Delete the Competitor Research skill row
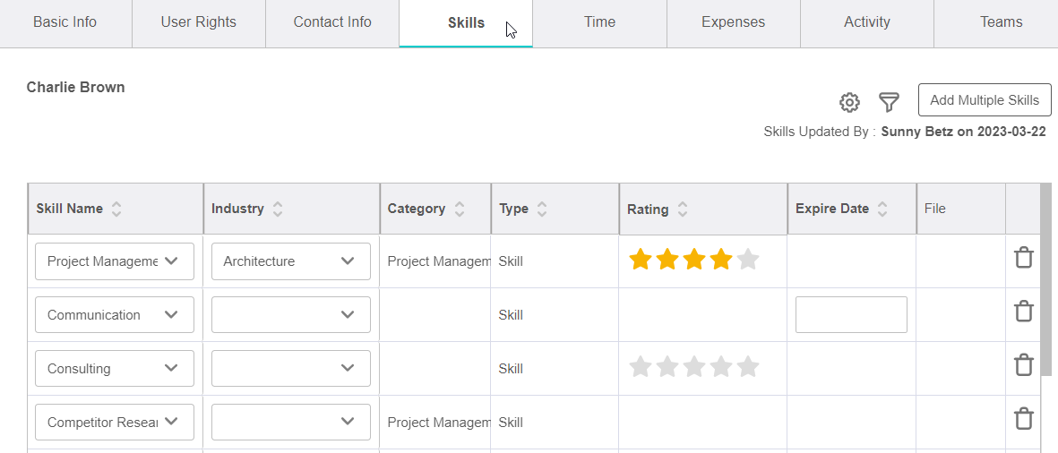 (1024, 419)
